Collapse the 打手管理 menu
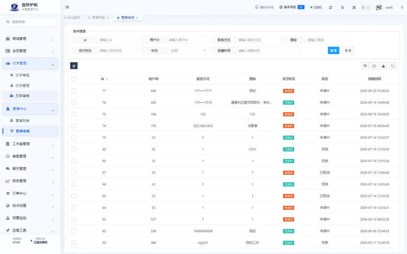This screenshot has width=407, height=254. 30,63
